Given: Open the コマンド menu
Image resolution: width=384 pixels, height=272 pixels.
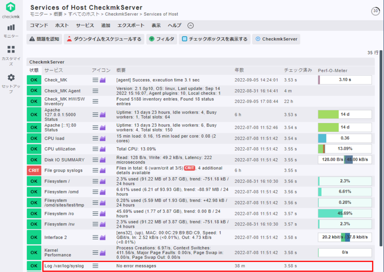Looking at the screenshot, I should coord(39,26).
